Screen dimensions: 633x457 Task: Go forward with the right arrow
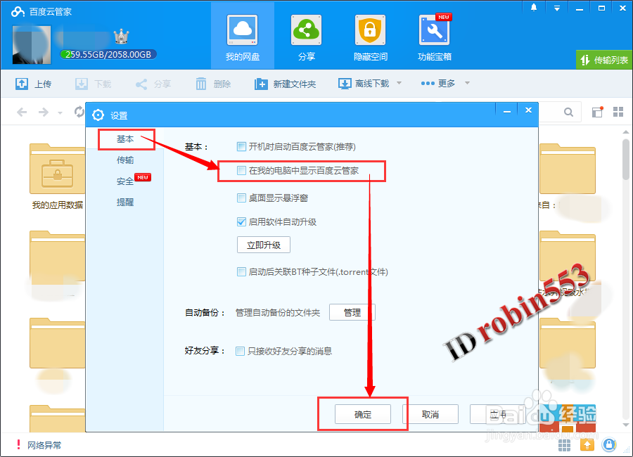(x=43, y=112)
